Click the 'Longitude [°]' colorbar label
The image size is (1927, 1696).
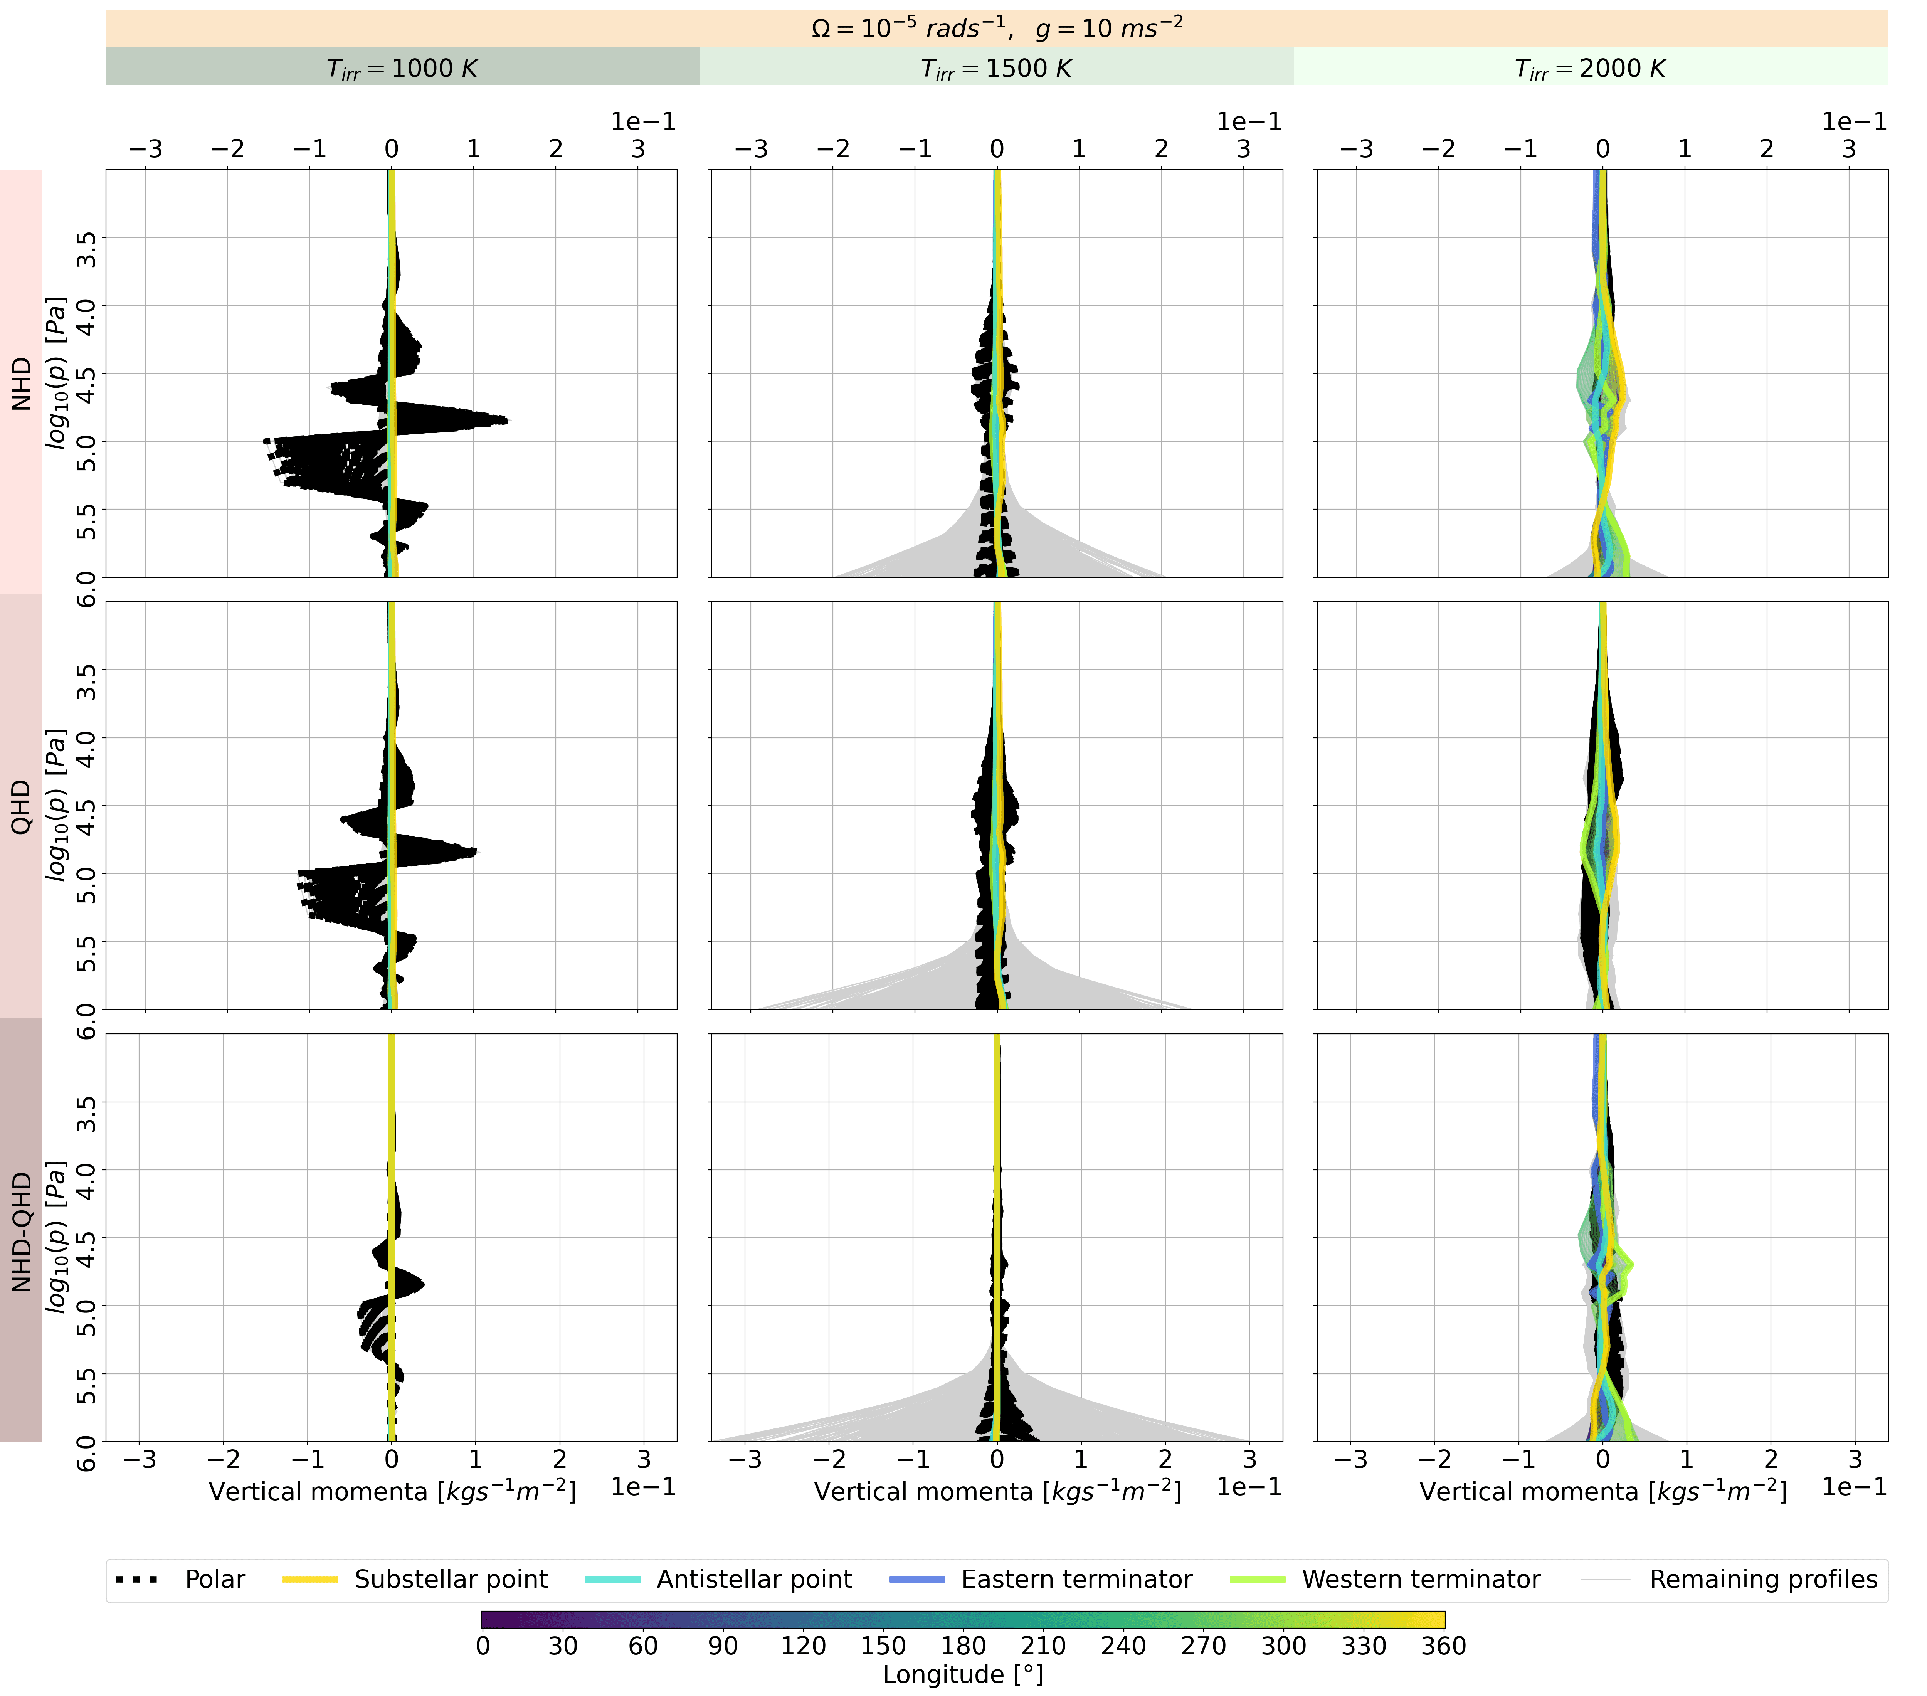pos(963,1674)
